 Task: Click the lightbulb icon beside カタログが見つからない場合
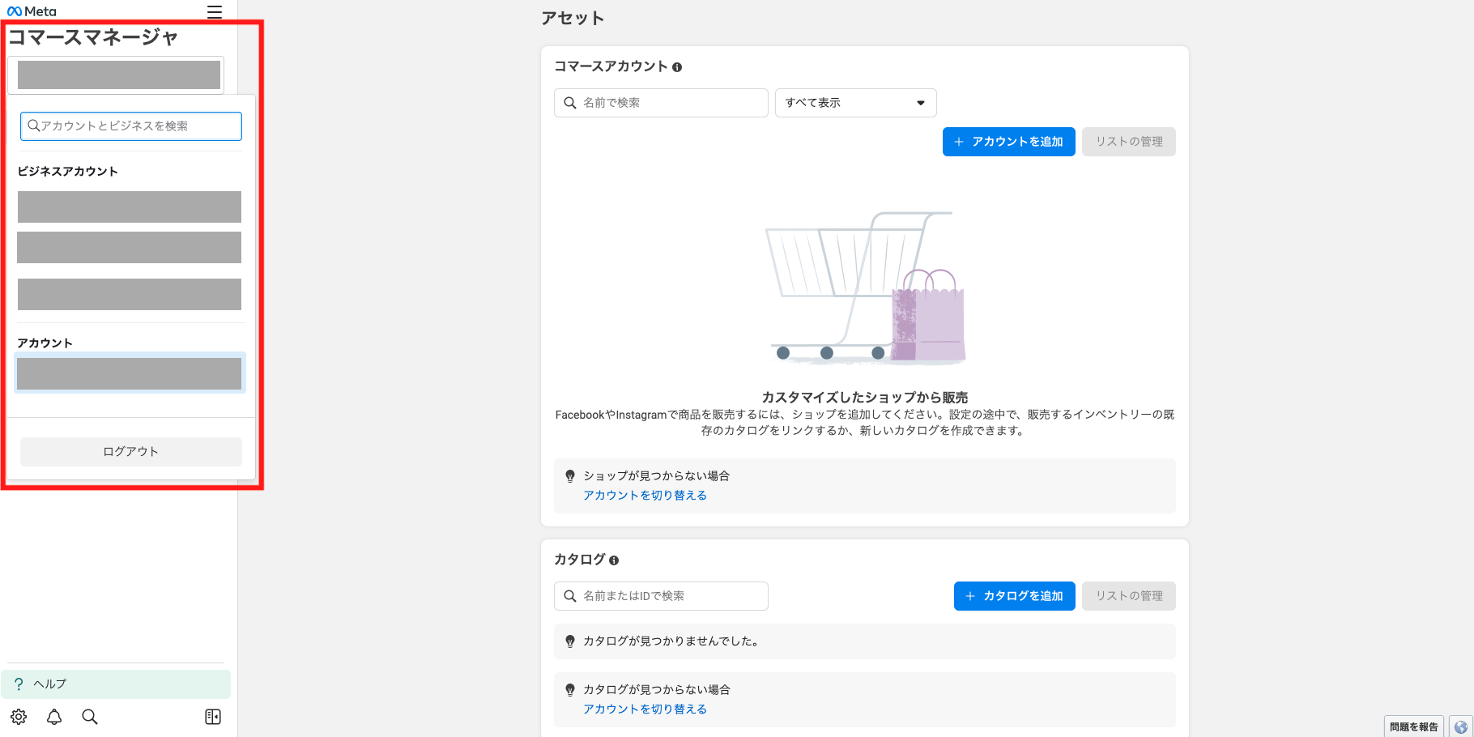570,690
